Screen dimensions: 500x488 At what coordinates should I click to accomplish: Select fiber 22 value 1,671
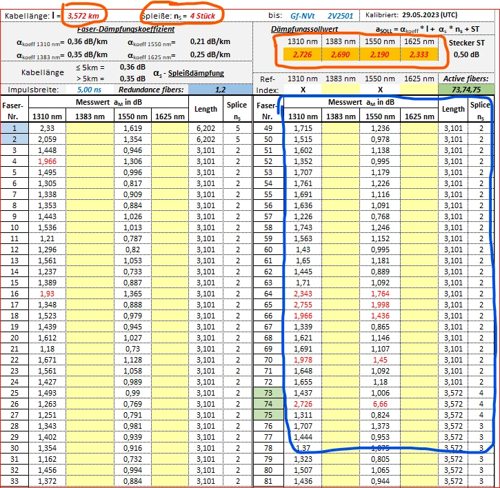pyautogui.click(x=47, y=360)
